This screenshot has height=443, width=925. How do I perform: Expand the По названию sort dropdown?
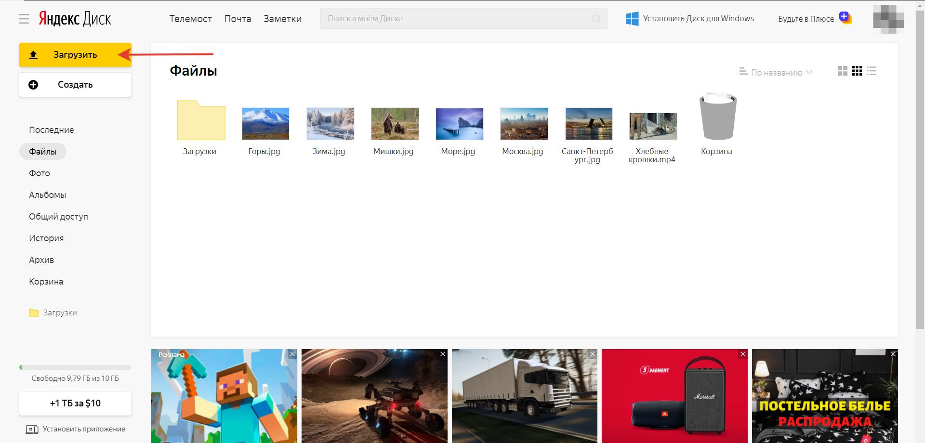(x=776, y=72)
